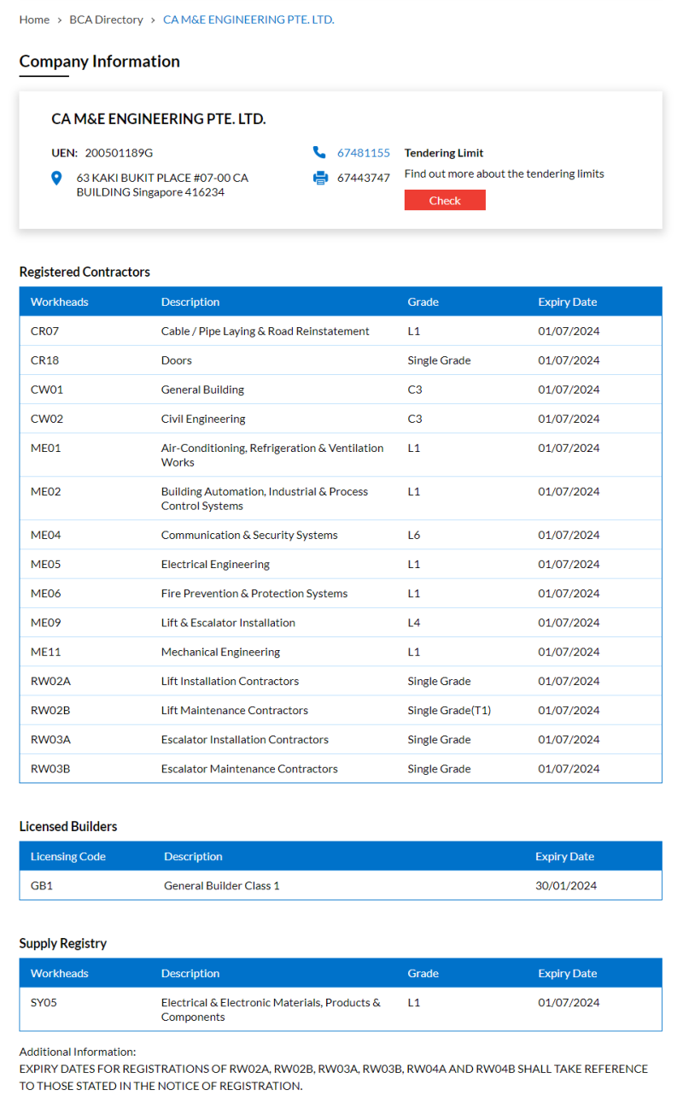Screen dimensions: 683x1102
Task: Click Civil Engineering description
Action: click(x=203, y=419)
